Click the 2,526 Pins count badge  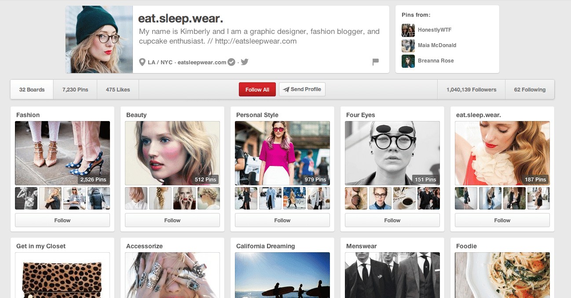93,179
